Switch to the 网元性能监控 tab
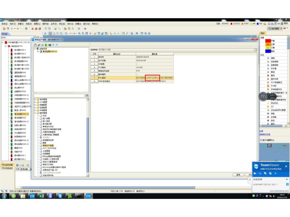Image resolution: width=290 pixels, height=217 pixels. click(7, 169)
